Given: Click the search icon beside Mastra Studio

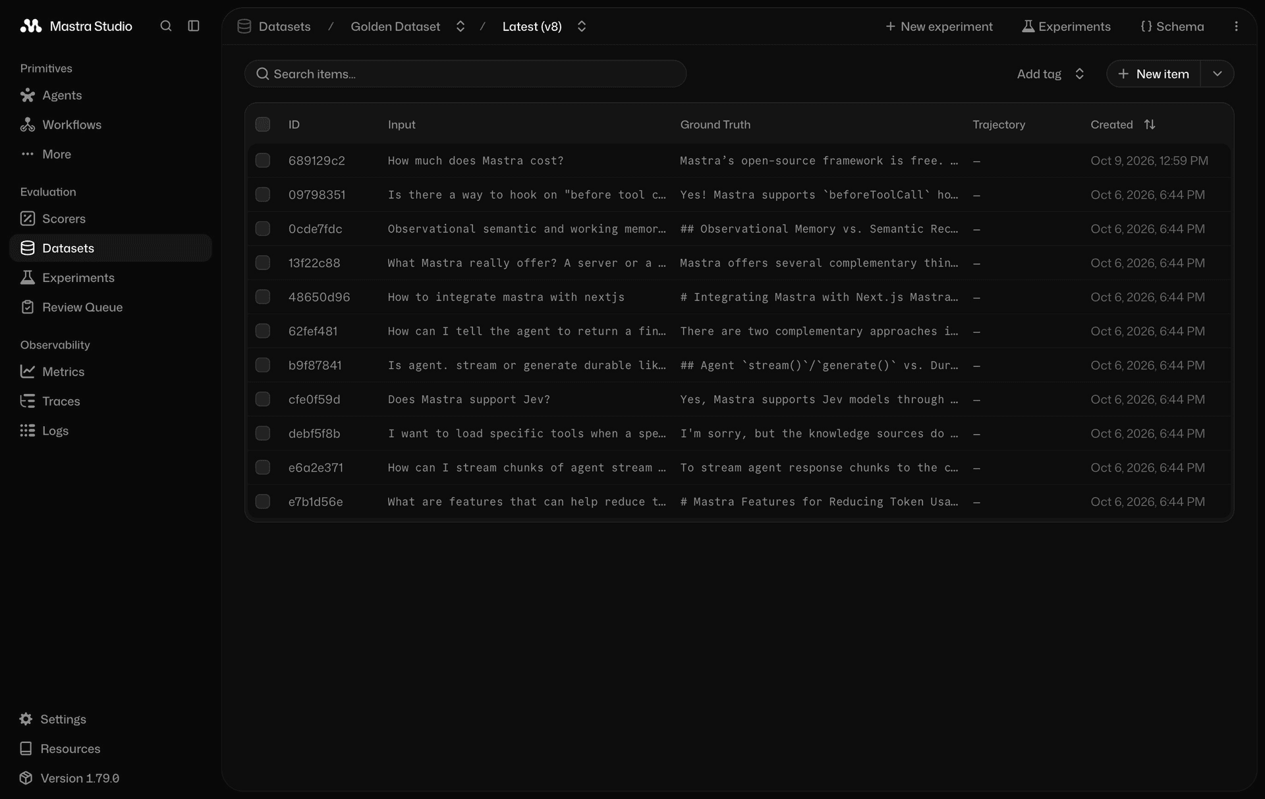Looking at the screenshot, I should pyautogui.click(x=166, y=26).
